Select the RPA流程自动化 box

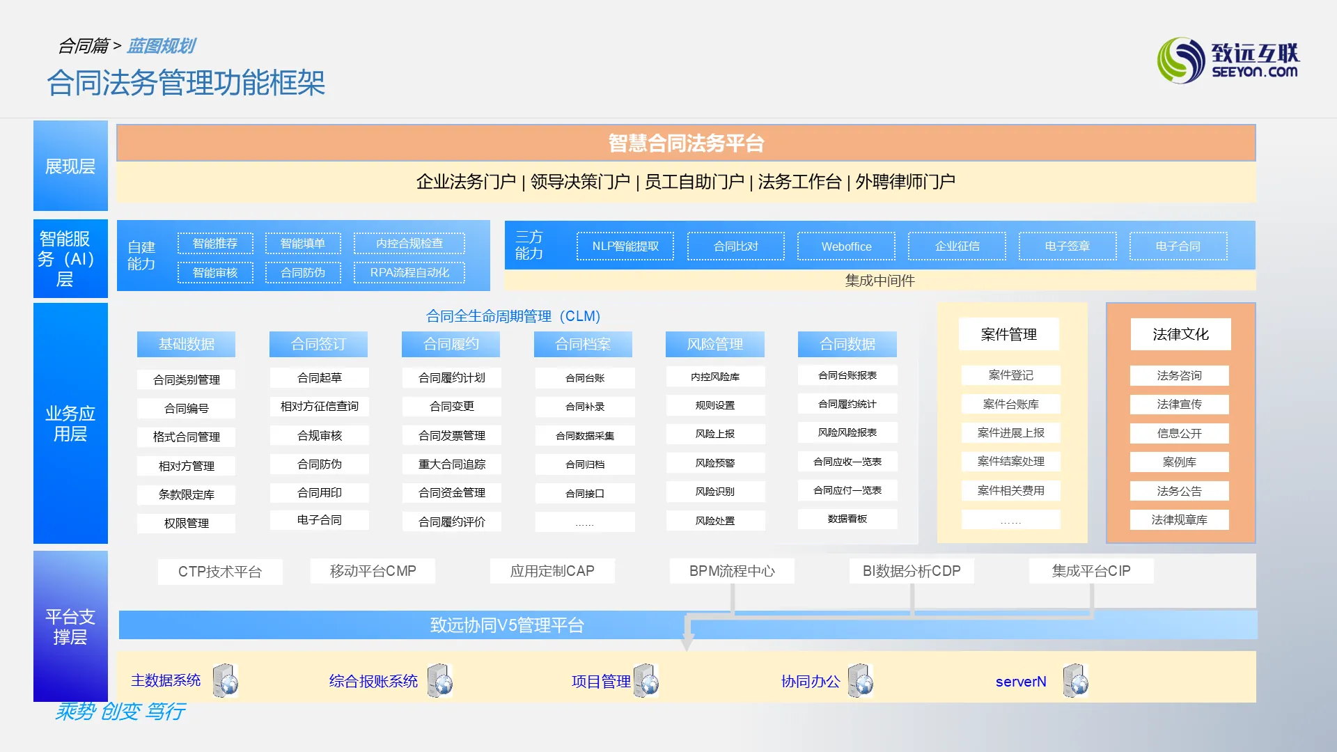[409, 272]
